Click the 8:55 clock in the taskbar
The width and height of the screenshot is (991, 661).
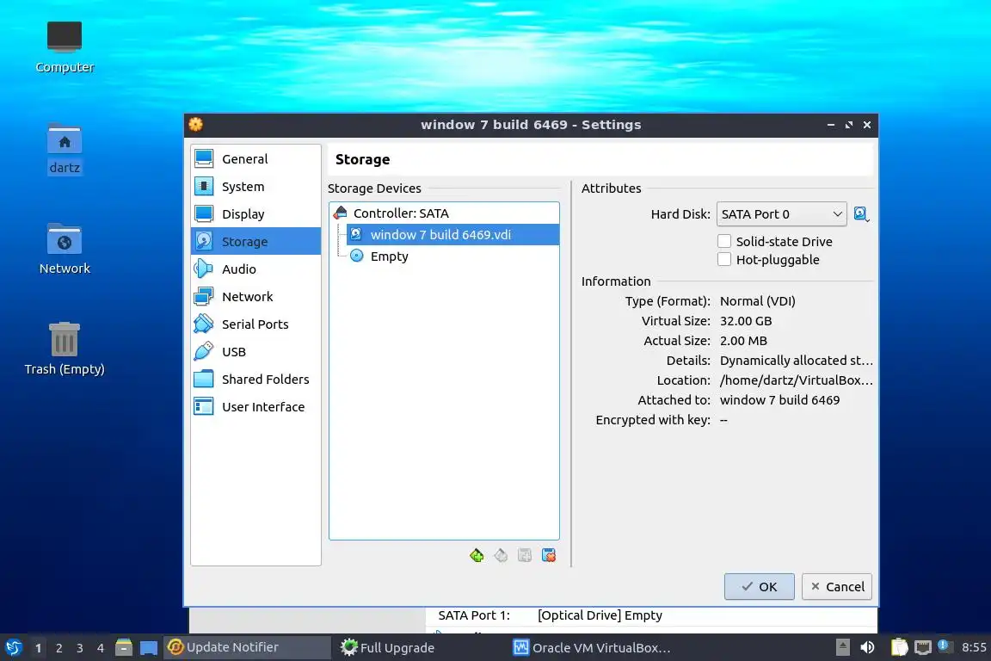(973, 647)
